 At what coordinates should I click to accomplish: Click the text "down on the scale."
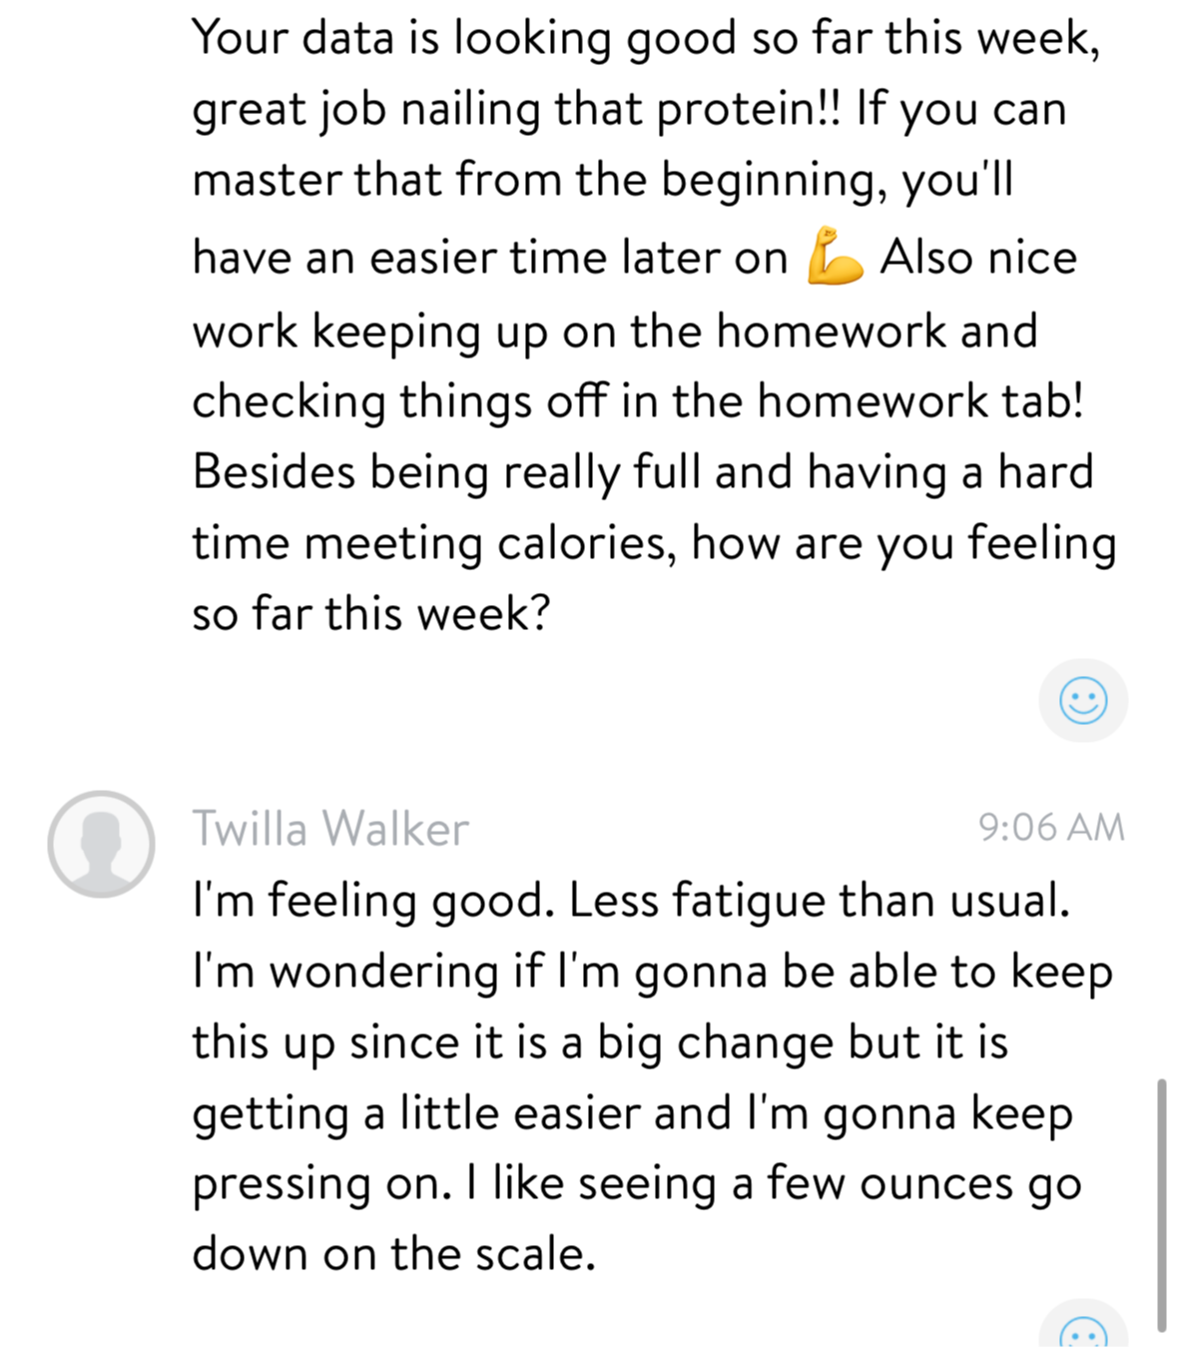393,1254
